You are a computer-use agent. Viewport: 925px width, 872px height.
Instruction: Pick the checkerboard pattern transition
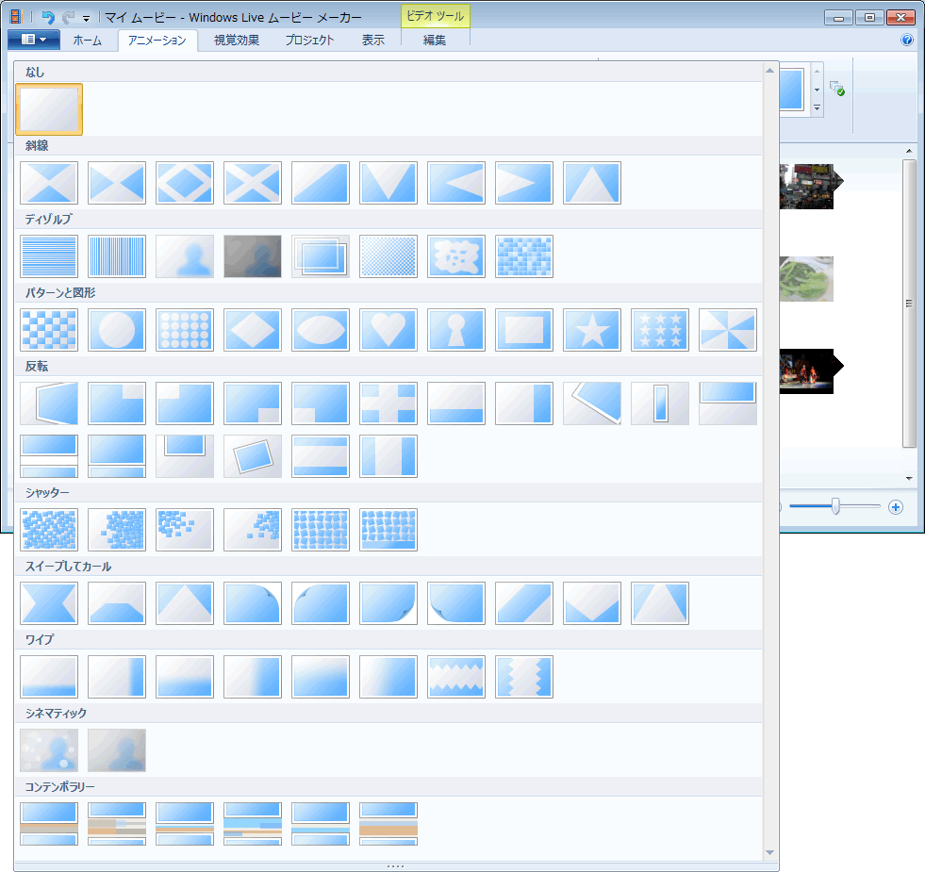(x=49, y=330)
